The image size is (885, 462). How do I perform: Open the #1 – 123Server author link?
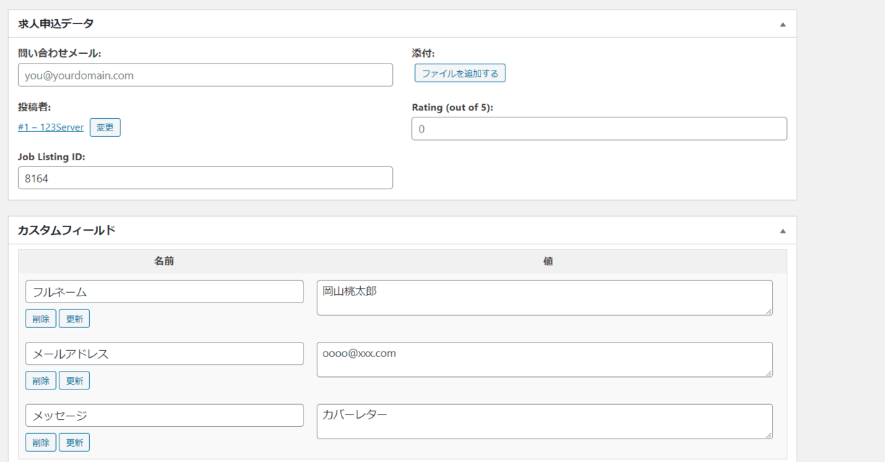point(50,127)
